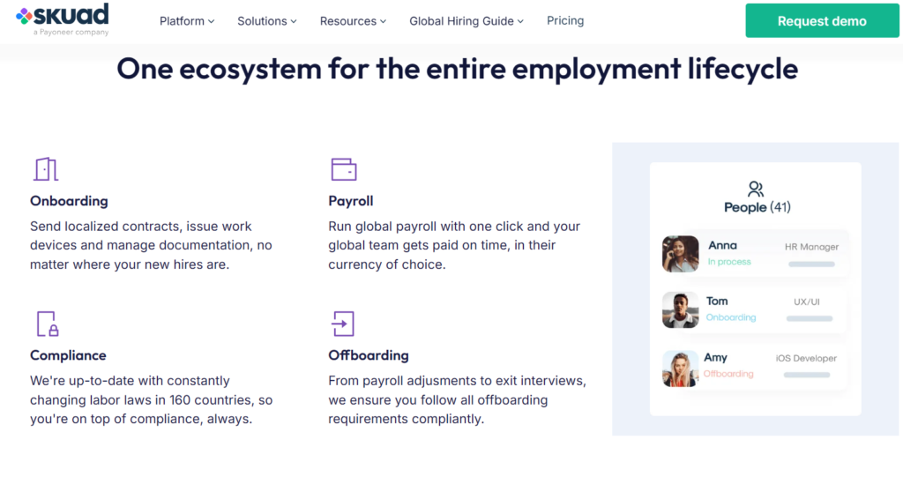Click the Compliance lock document icon
This screenshot has height=499, width=903.
coord(48,324)
